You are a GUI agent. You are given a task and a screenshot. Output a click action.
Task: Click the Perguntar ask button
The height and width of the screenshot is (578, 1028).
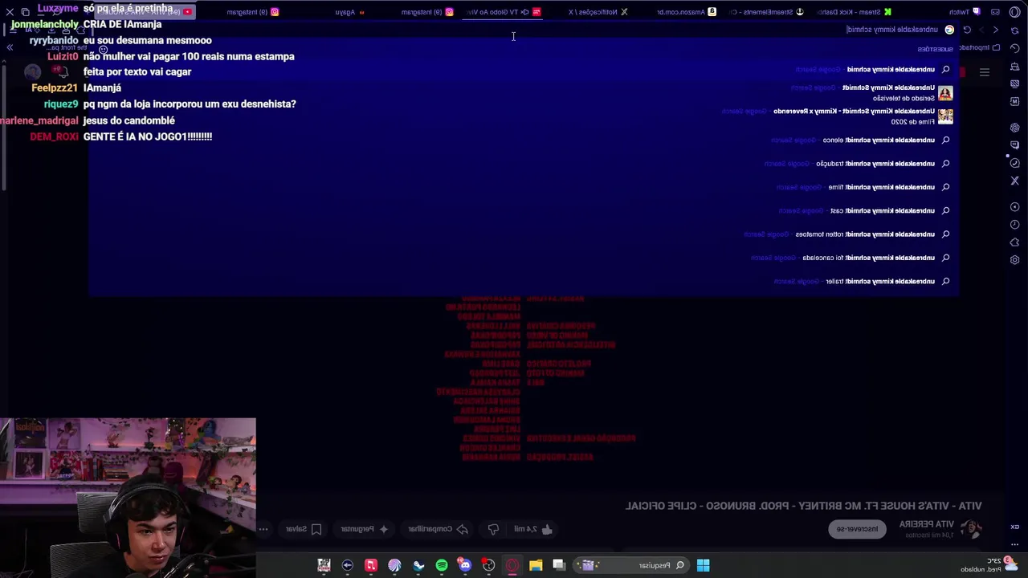[365, 529]
